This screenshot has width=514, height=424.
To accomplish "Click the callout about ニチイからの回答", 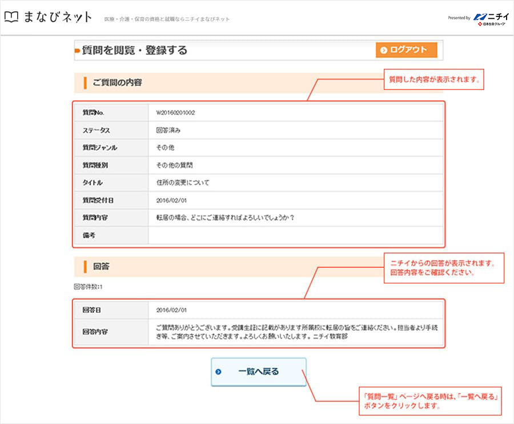I will click(444, 268).
